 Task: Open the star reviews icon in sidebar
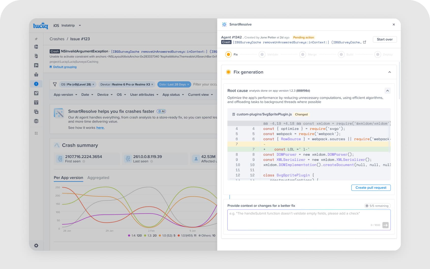click(x=36, y=112)
